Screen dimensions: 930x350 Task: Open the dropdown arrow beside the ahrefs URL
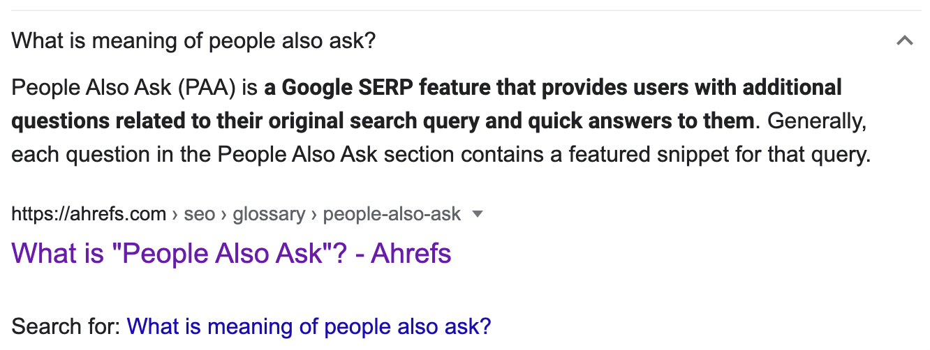(478, 214)
